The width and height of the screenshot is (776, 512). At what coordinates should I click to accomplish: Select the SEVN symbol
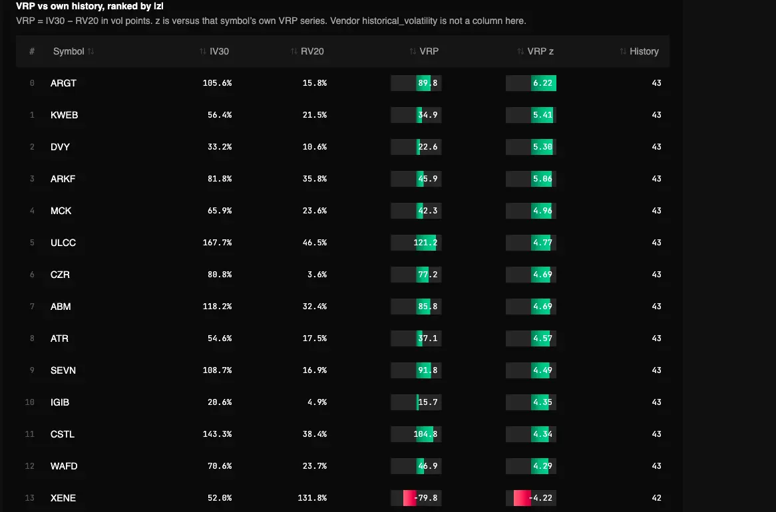(x=63, y=370)
